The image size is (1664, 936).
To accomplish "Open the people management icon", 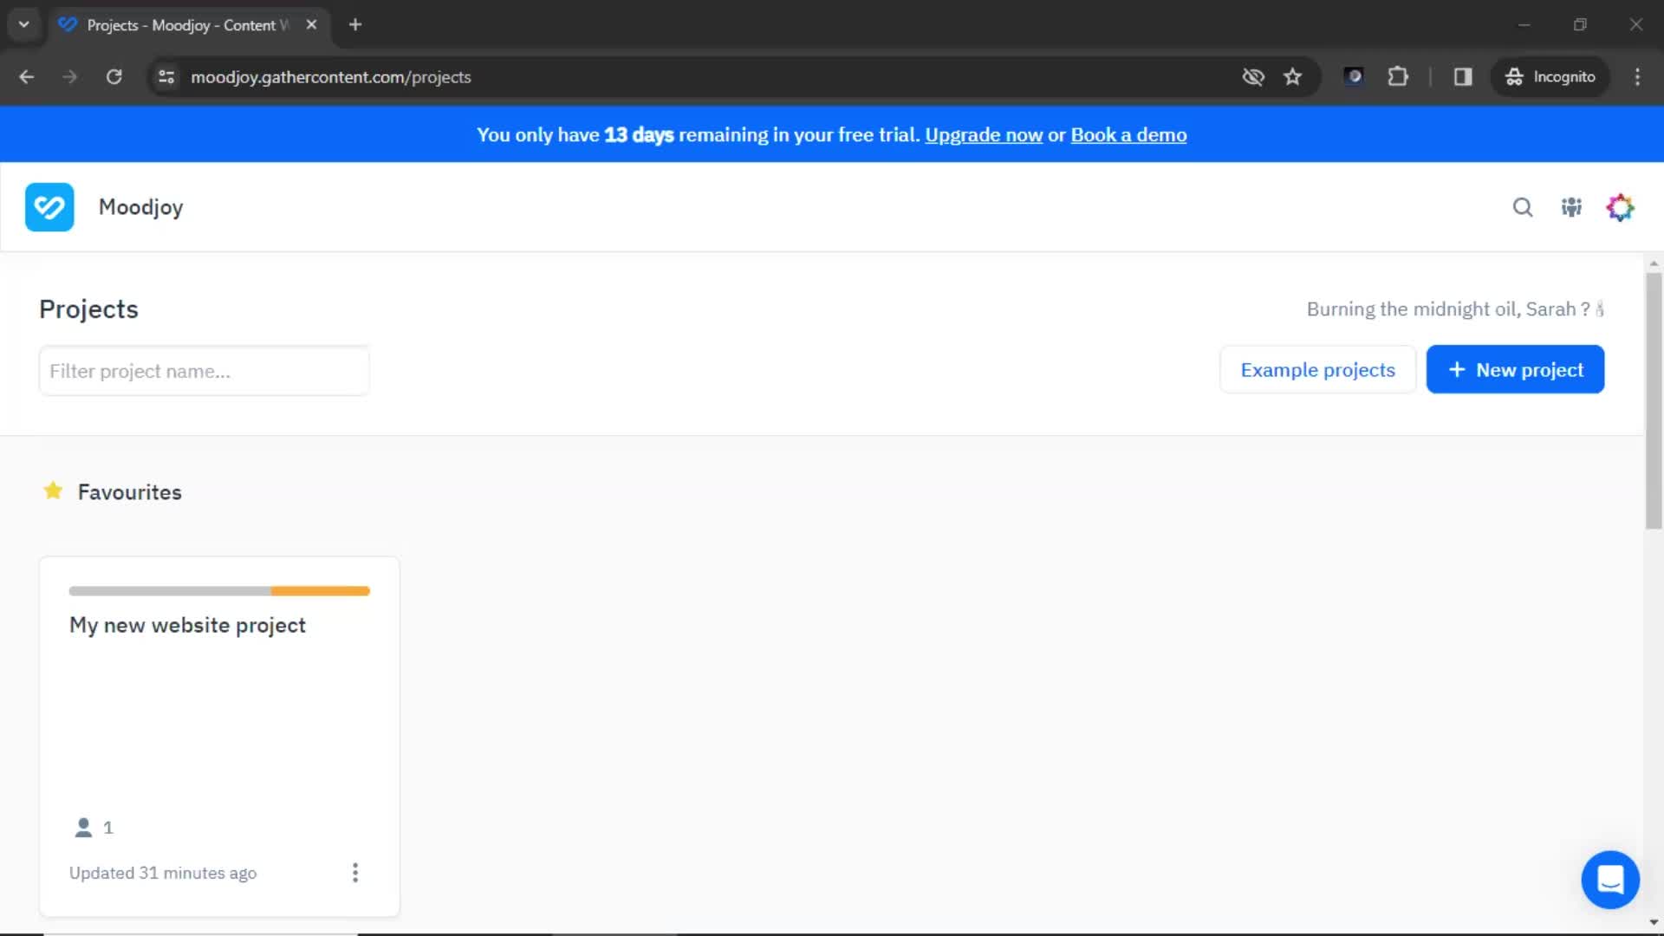I will [x=1571, y=207].
